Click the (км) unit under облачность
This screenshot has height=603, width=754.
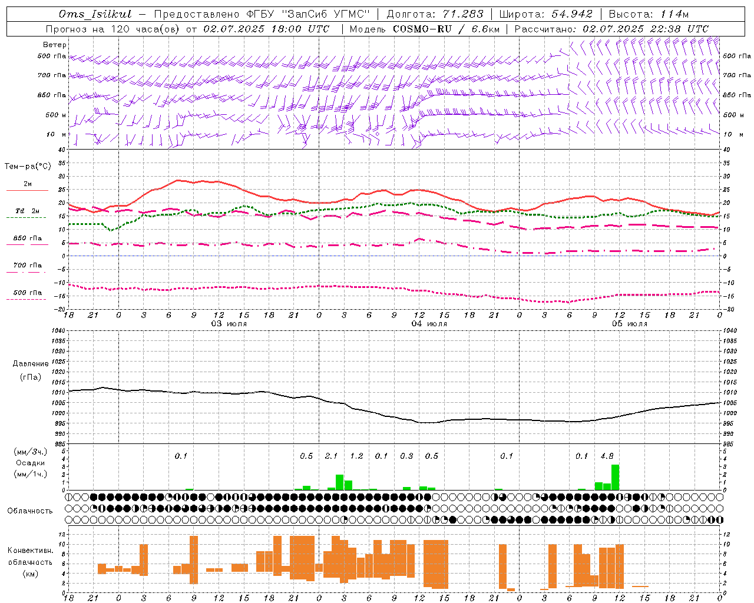pos(31,574)
